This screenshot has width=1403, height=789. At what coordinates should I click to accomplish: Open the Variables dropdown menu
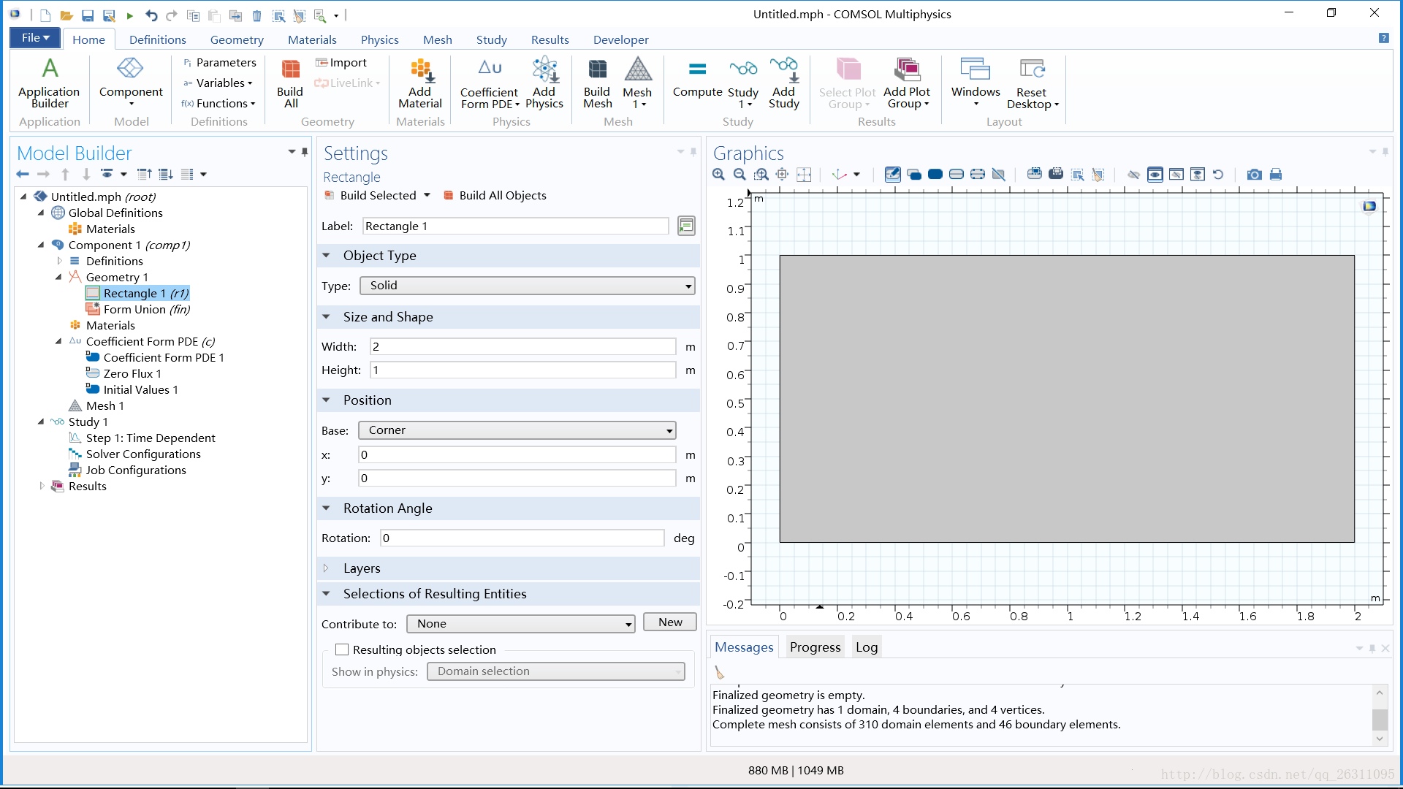218,83
